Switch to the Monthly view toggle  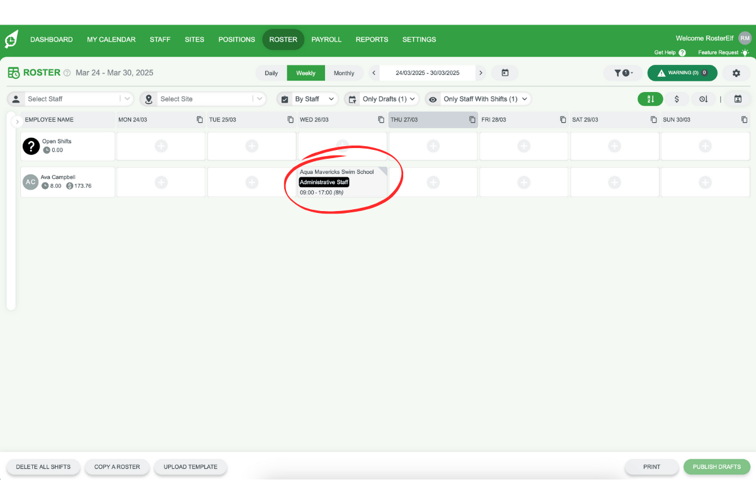(345, 72)
